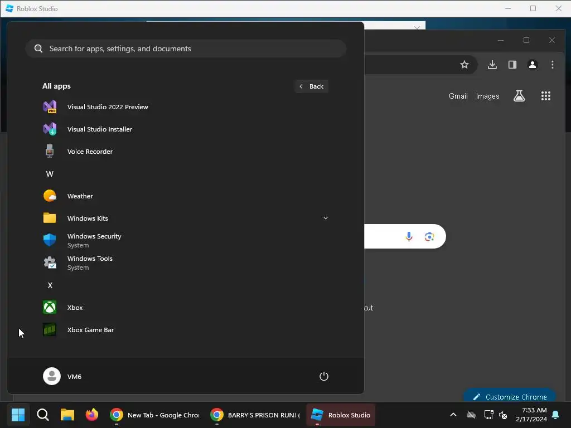Expand the Windows Kits folder chevron
Screen dimensions: 571x428
coord(326,218)
